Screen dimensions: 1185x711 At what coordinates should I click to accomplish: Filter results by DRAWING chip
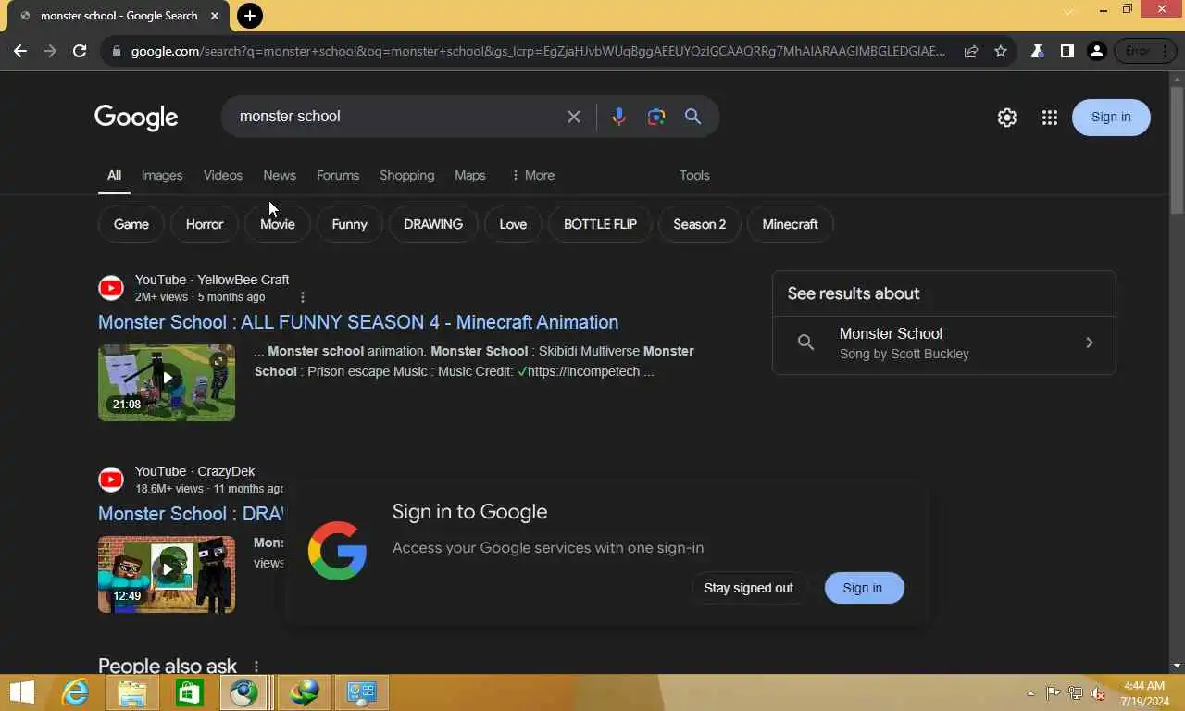(x=433, y=224)
